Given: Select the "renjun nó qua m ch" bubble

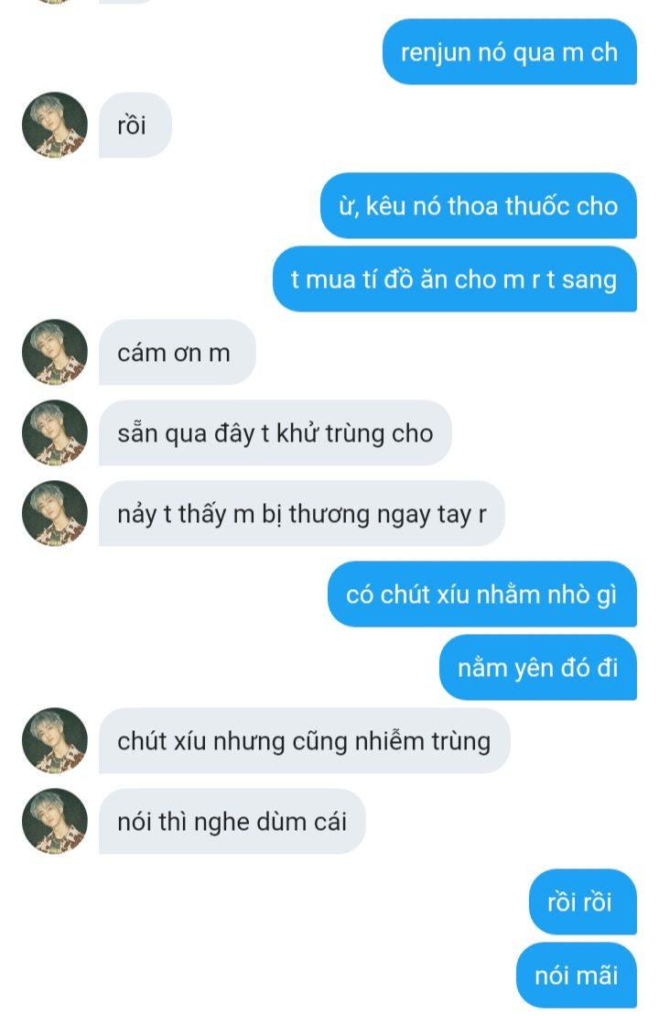Looking at the screenshot, I should coord(510,52).
